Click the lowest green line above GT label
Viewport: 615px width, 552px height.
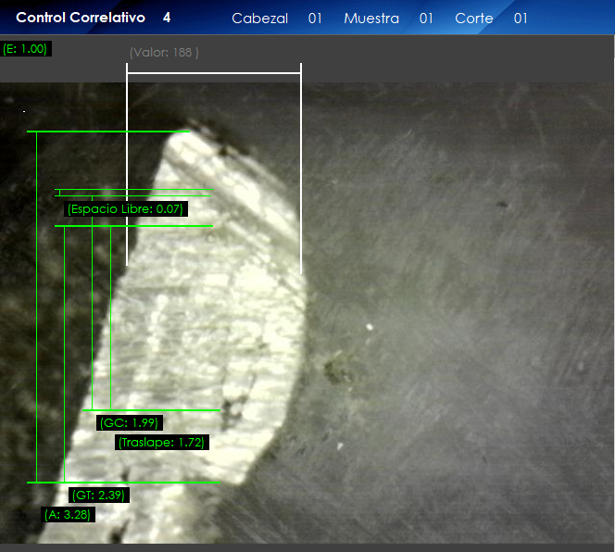[123, 482]
